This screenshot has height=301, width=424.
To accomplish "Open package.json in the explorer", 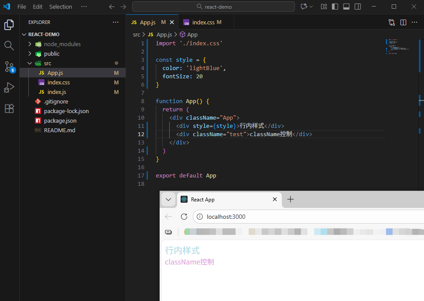I will click(60, 120).
